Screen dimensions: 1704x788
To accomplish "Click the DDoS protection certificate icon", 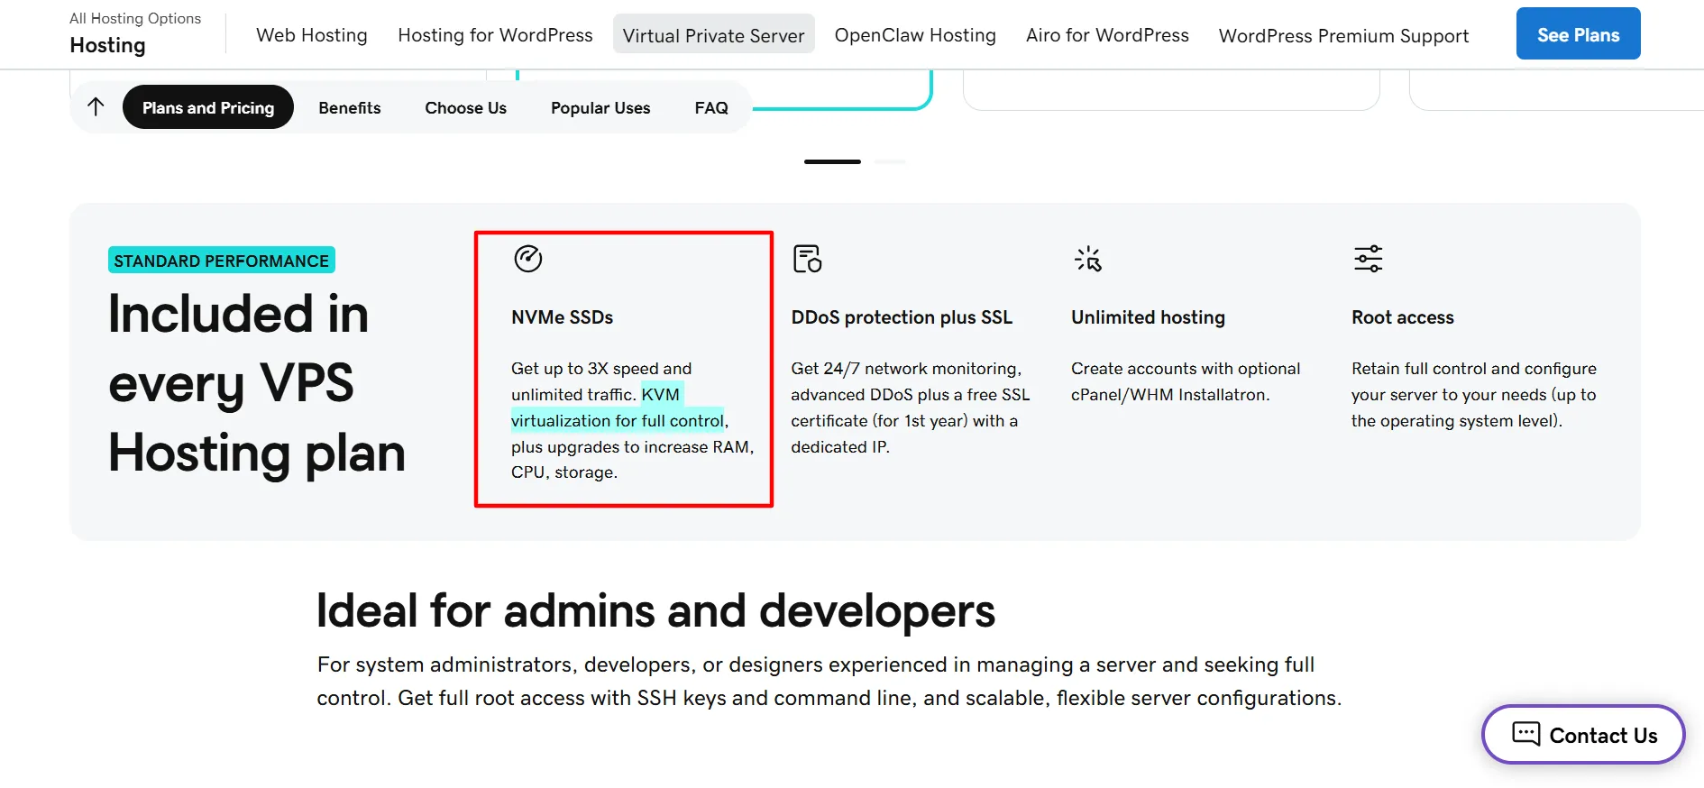I will pos(807,259).
